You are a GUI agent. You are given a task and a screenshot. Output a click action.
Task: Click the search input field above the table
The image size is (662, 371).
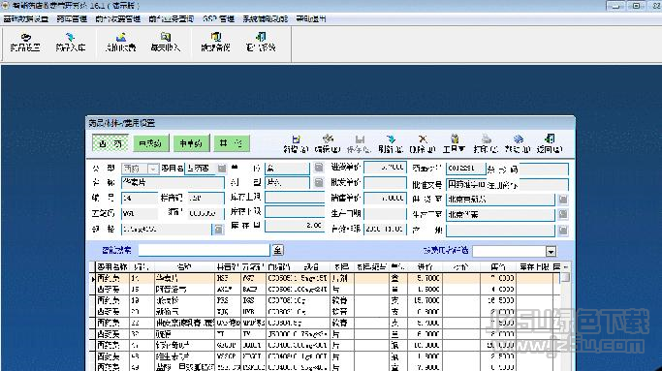click(204, 250)
